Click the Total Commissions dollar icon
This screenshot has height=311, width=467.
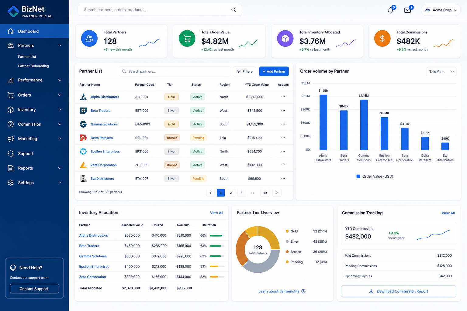[x=382, y=39]
